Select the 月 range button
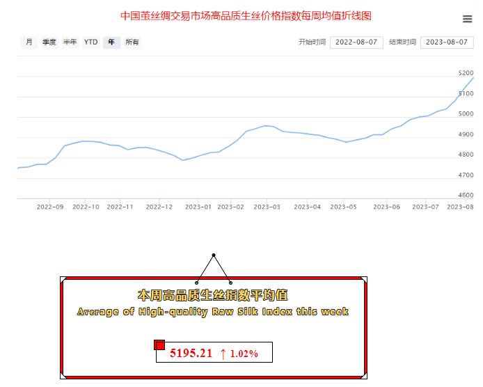Viewport: 483px width, 387px height. 29,42
